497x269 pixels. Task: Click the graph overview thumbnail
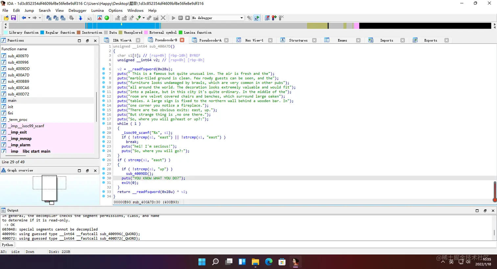(x=49, y=188)
